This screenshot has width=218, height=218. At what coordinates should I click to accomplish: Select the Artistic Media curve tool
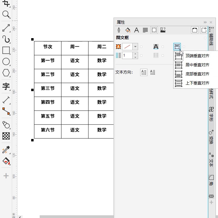[6, 39]
